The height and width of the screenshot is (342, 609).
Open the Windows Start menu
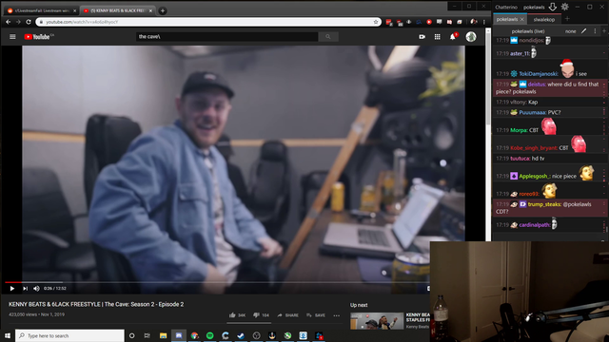(8, 335)
